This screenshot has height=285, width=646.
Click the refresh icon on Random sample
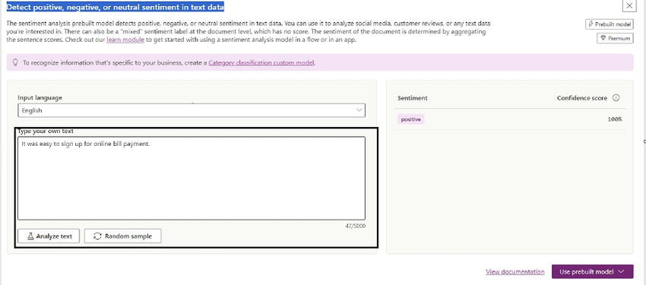[97, 236]
